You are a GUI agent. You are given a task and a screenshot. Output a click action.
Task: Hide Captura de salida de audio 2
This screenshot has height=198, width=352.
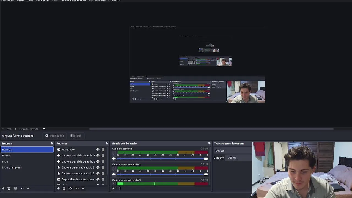[x=98, y=161]
